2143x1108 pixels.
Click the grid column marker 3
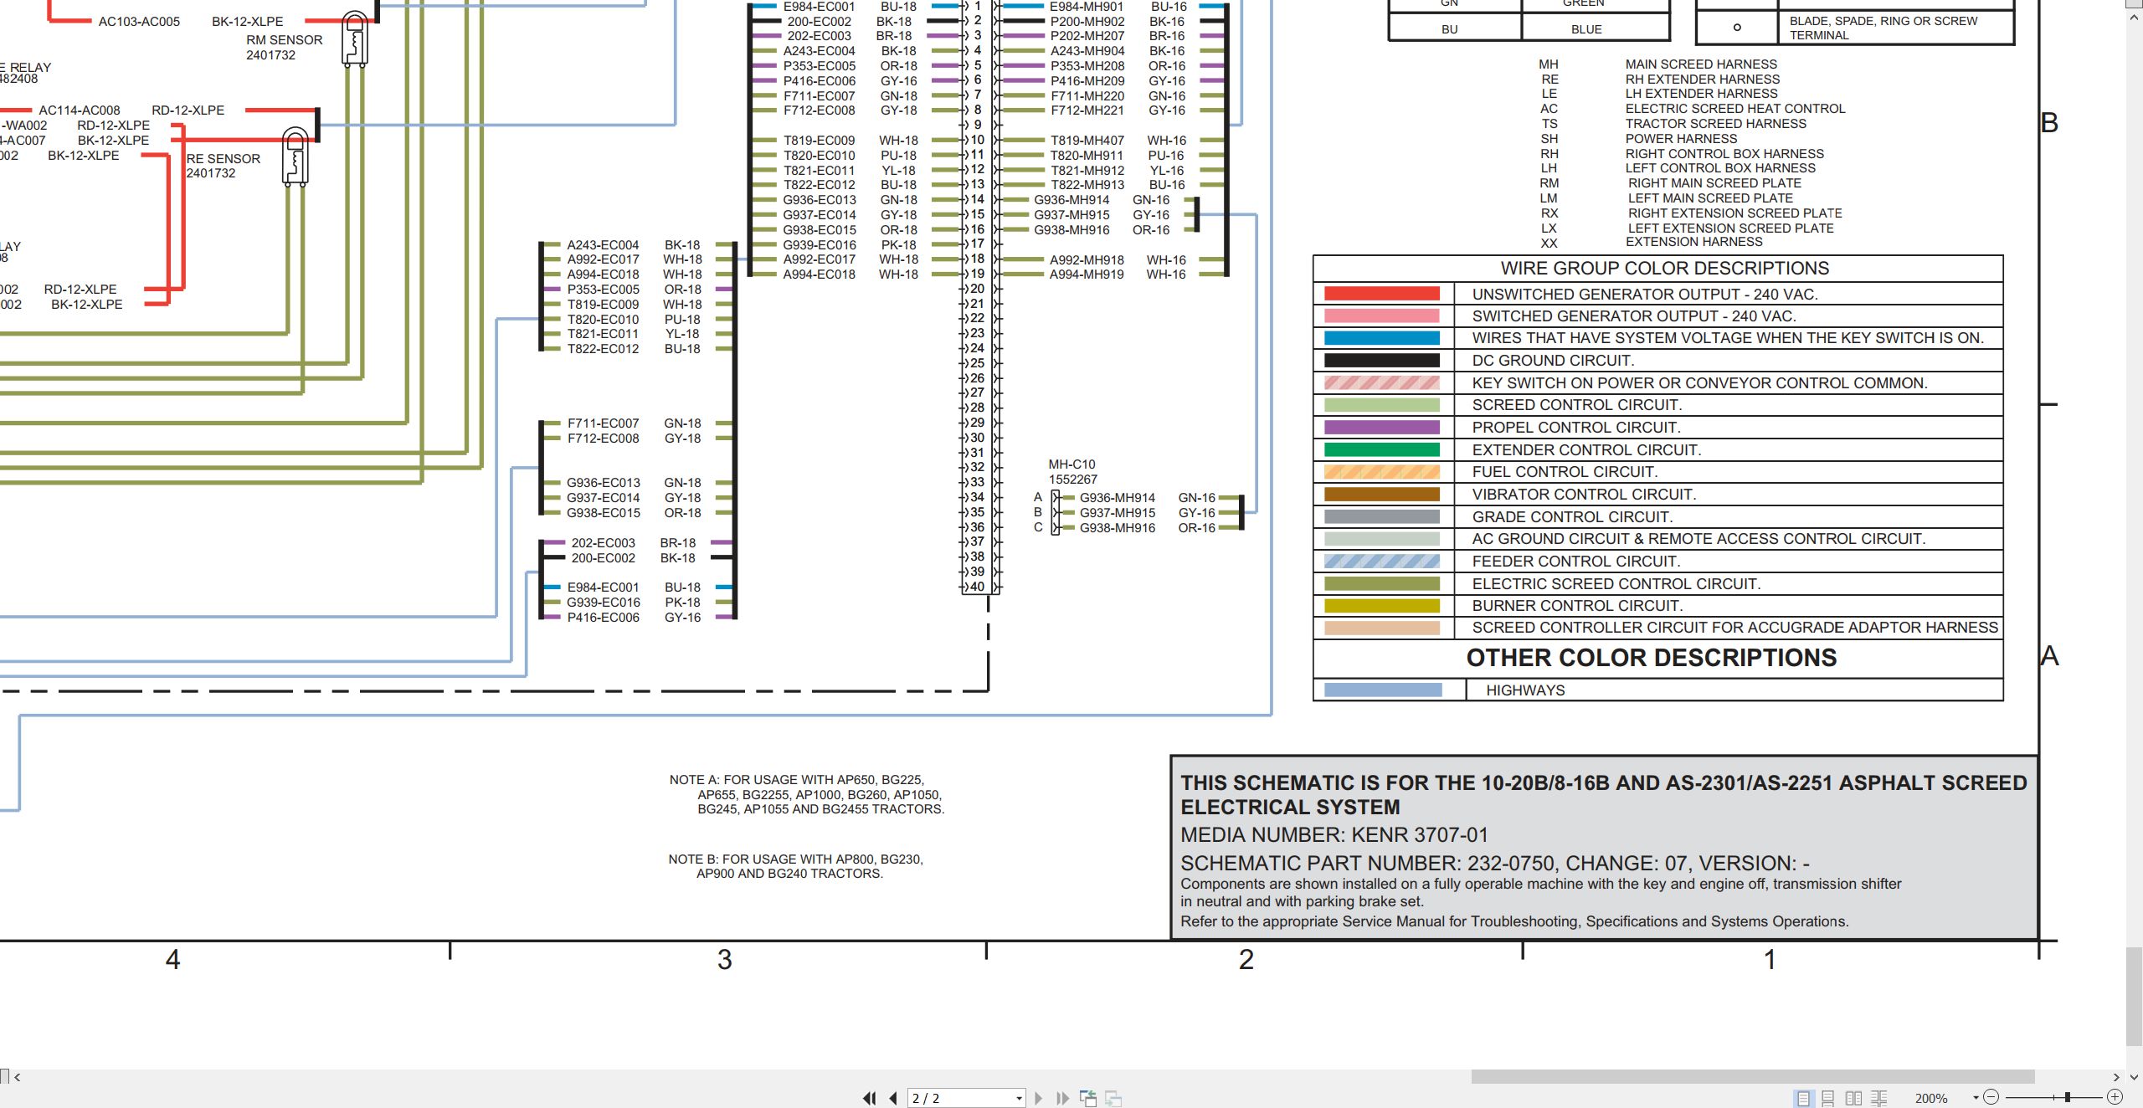(x=724, y=959)
